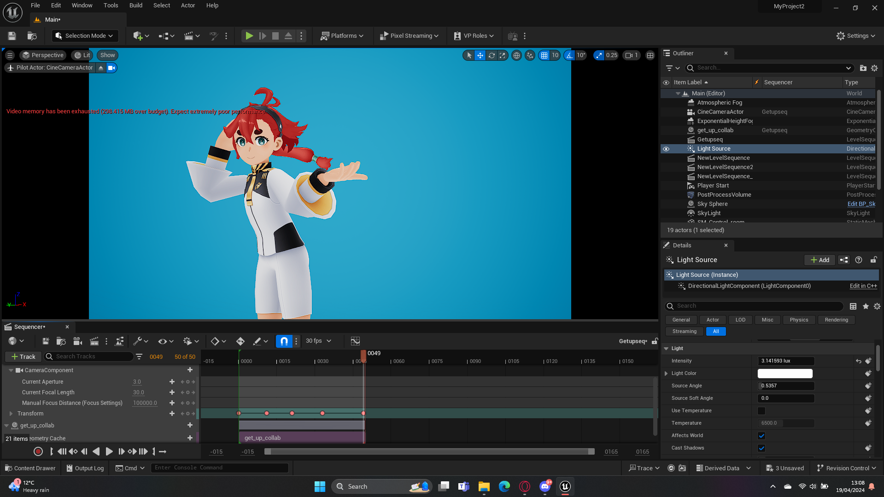The image size is (884, 497).
Task: Uncheck the Affects World checkbox
Action: pos(761,436)
